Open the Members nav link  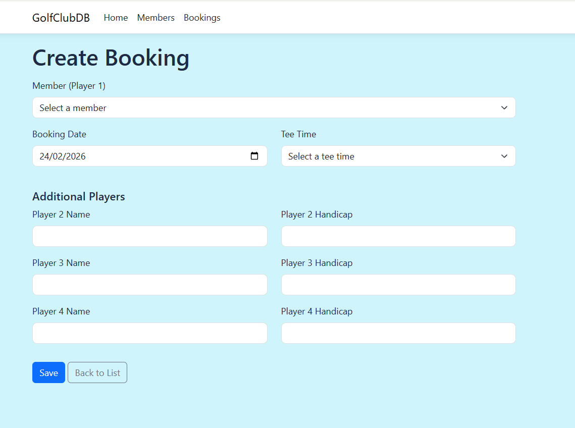(156, 18)
